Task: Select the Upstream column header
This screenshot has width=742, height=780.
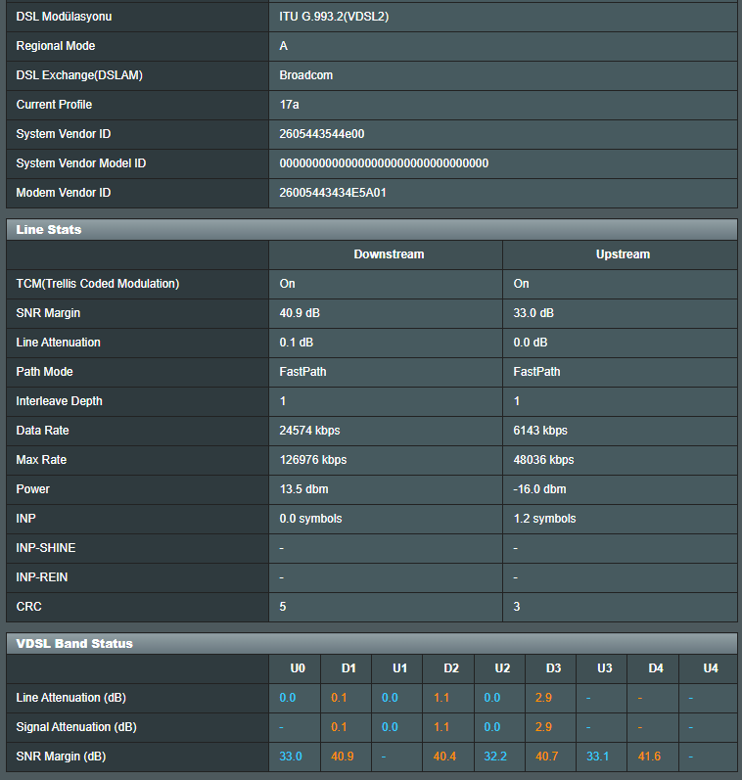Action: tap(623, 254)
